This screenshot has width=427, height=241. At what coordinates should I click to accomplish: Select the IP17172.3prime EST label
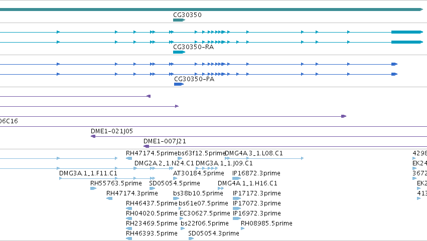point(256,193)
